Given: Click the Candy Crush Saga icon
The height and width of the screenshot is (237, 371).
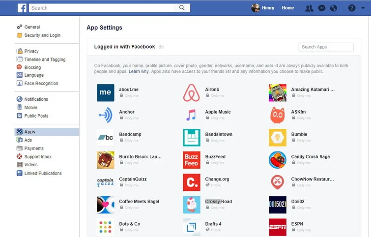Looking at the screenshot, I should [277, 160].
